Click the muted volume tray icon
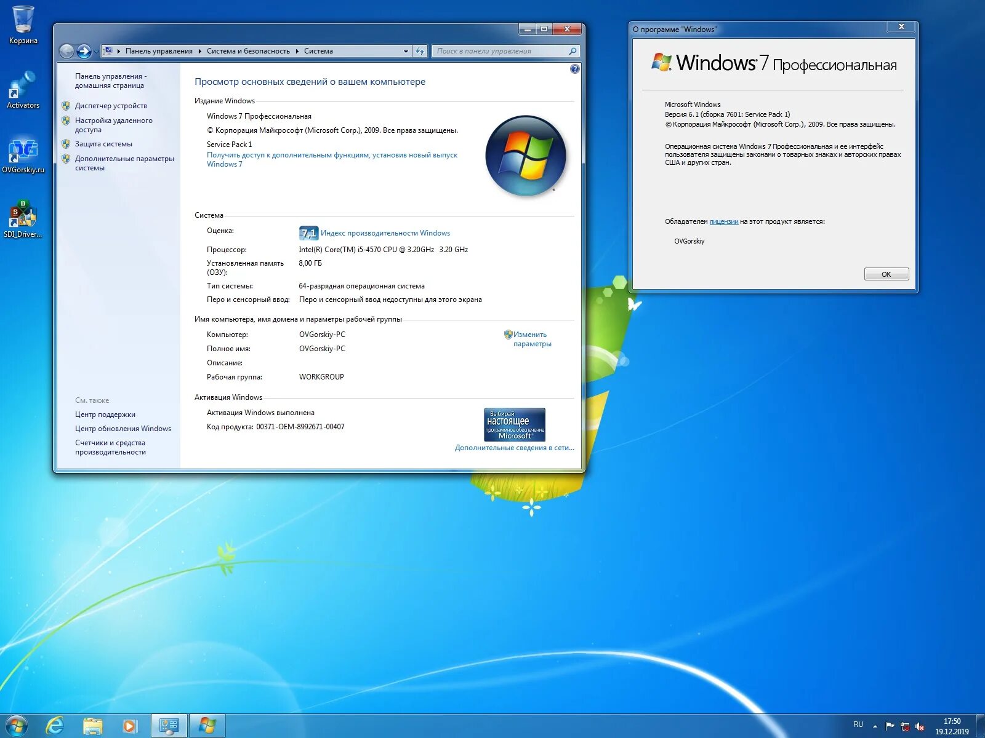The width and height of the screenshot is (985, 738). pyautogui.click(x=920, y=726)
